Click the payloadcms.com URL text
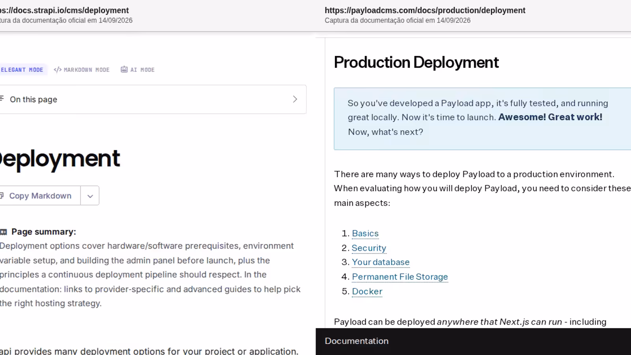 [425, 10]
